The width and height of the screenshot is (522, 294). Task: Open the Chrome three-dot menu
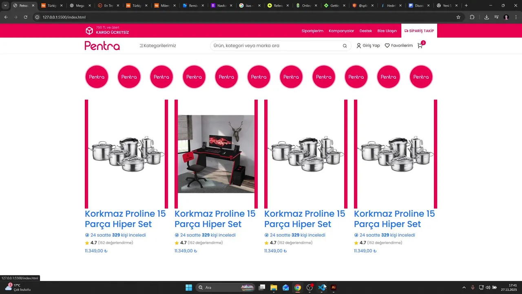(x=516, y=17)
